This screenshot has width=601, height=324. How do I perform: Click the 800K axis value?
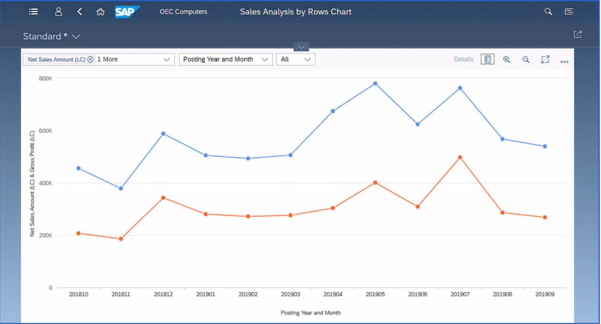(45, 78)
